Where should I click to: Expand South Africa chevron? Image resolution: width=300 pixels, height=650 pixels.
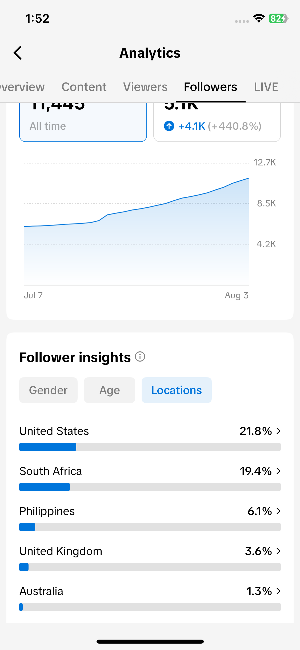(x=279, y=471)
